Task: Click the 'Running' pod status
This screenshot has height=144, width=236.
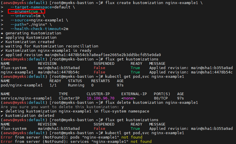Action: click(x=76, y=85)
